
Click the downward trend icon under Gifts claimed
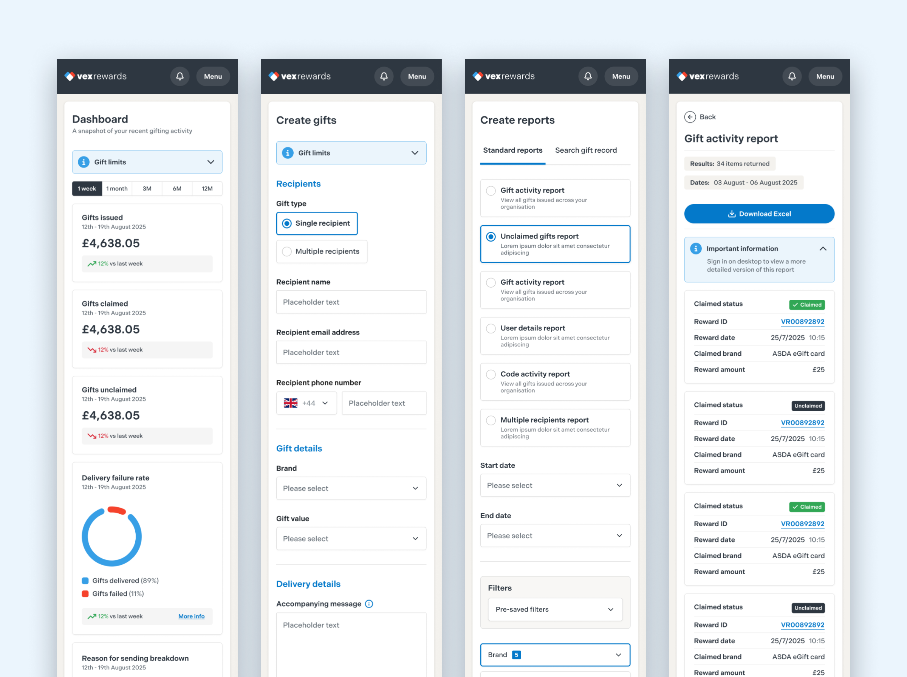click(x=92, y=350)
